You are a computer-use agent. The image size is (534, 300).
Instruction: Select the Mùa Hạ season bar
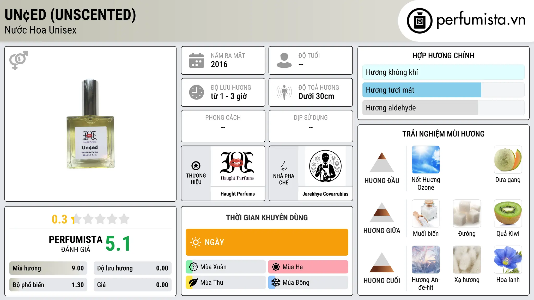pos(308,267)
